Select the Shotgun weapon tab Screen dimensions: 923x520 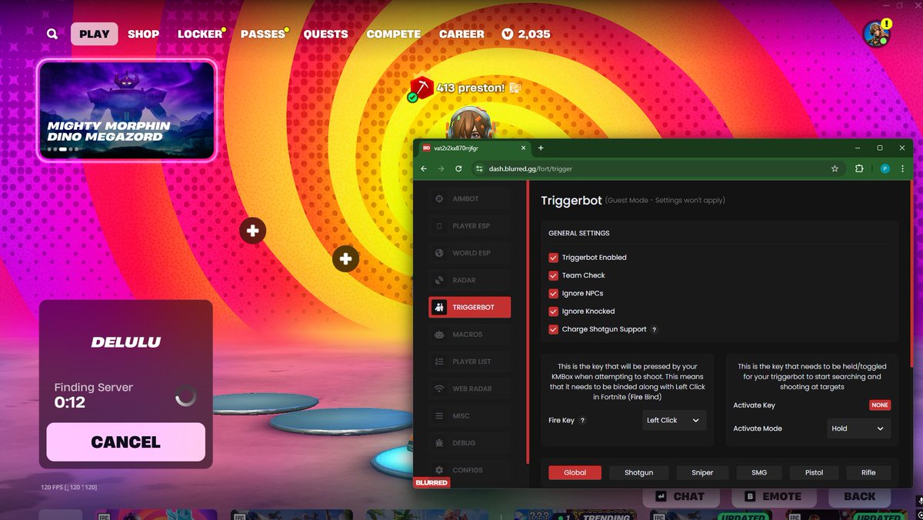click(x=638, y=472)
